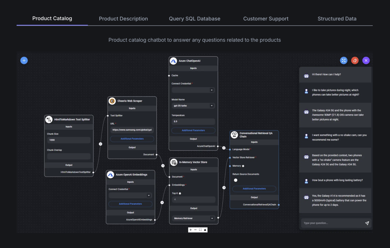
Task: Zoom in with the canvas plus control
Action: tap(191, 230)
